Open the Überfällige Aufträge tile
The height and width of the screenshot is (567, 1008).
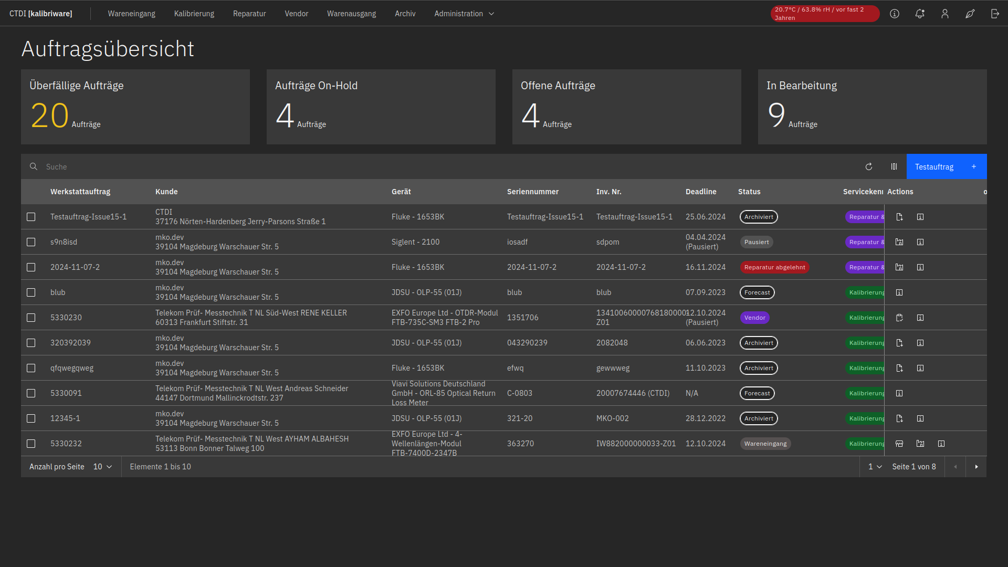(x=135, y=107)
